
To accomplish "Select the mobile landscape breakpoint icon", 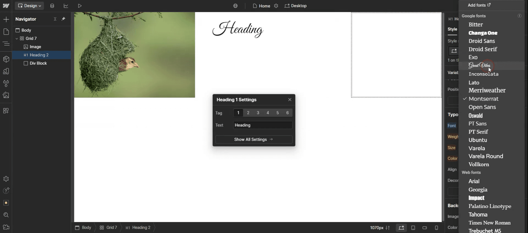I will click(425, 228).
